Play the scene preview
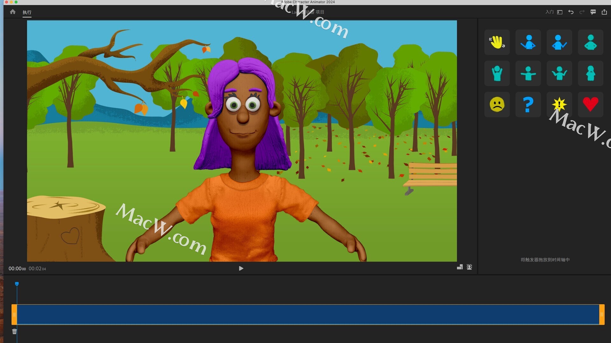611x343 pixels. pyautogui.click(x=241, y=268)
